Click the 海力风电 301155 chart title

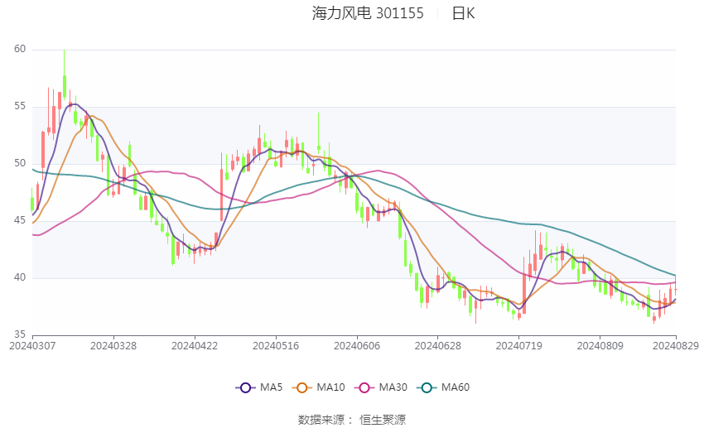[368, 13]
